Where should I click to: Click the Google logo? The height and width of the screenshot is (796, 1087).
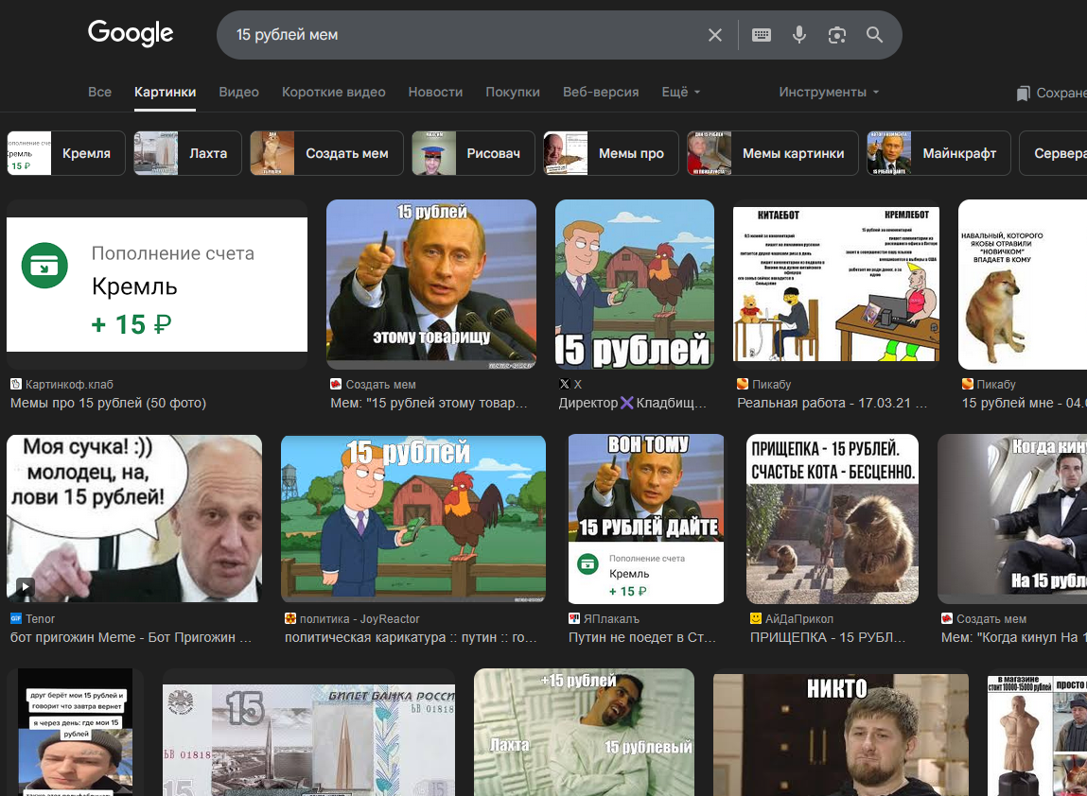[131, 34]
